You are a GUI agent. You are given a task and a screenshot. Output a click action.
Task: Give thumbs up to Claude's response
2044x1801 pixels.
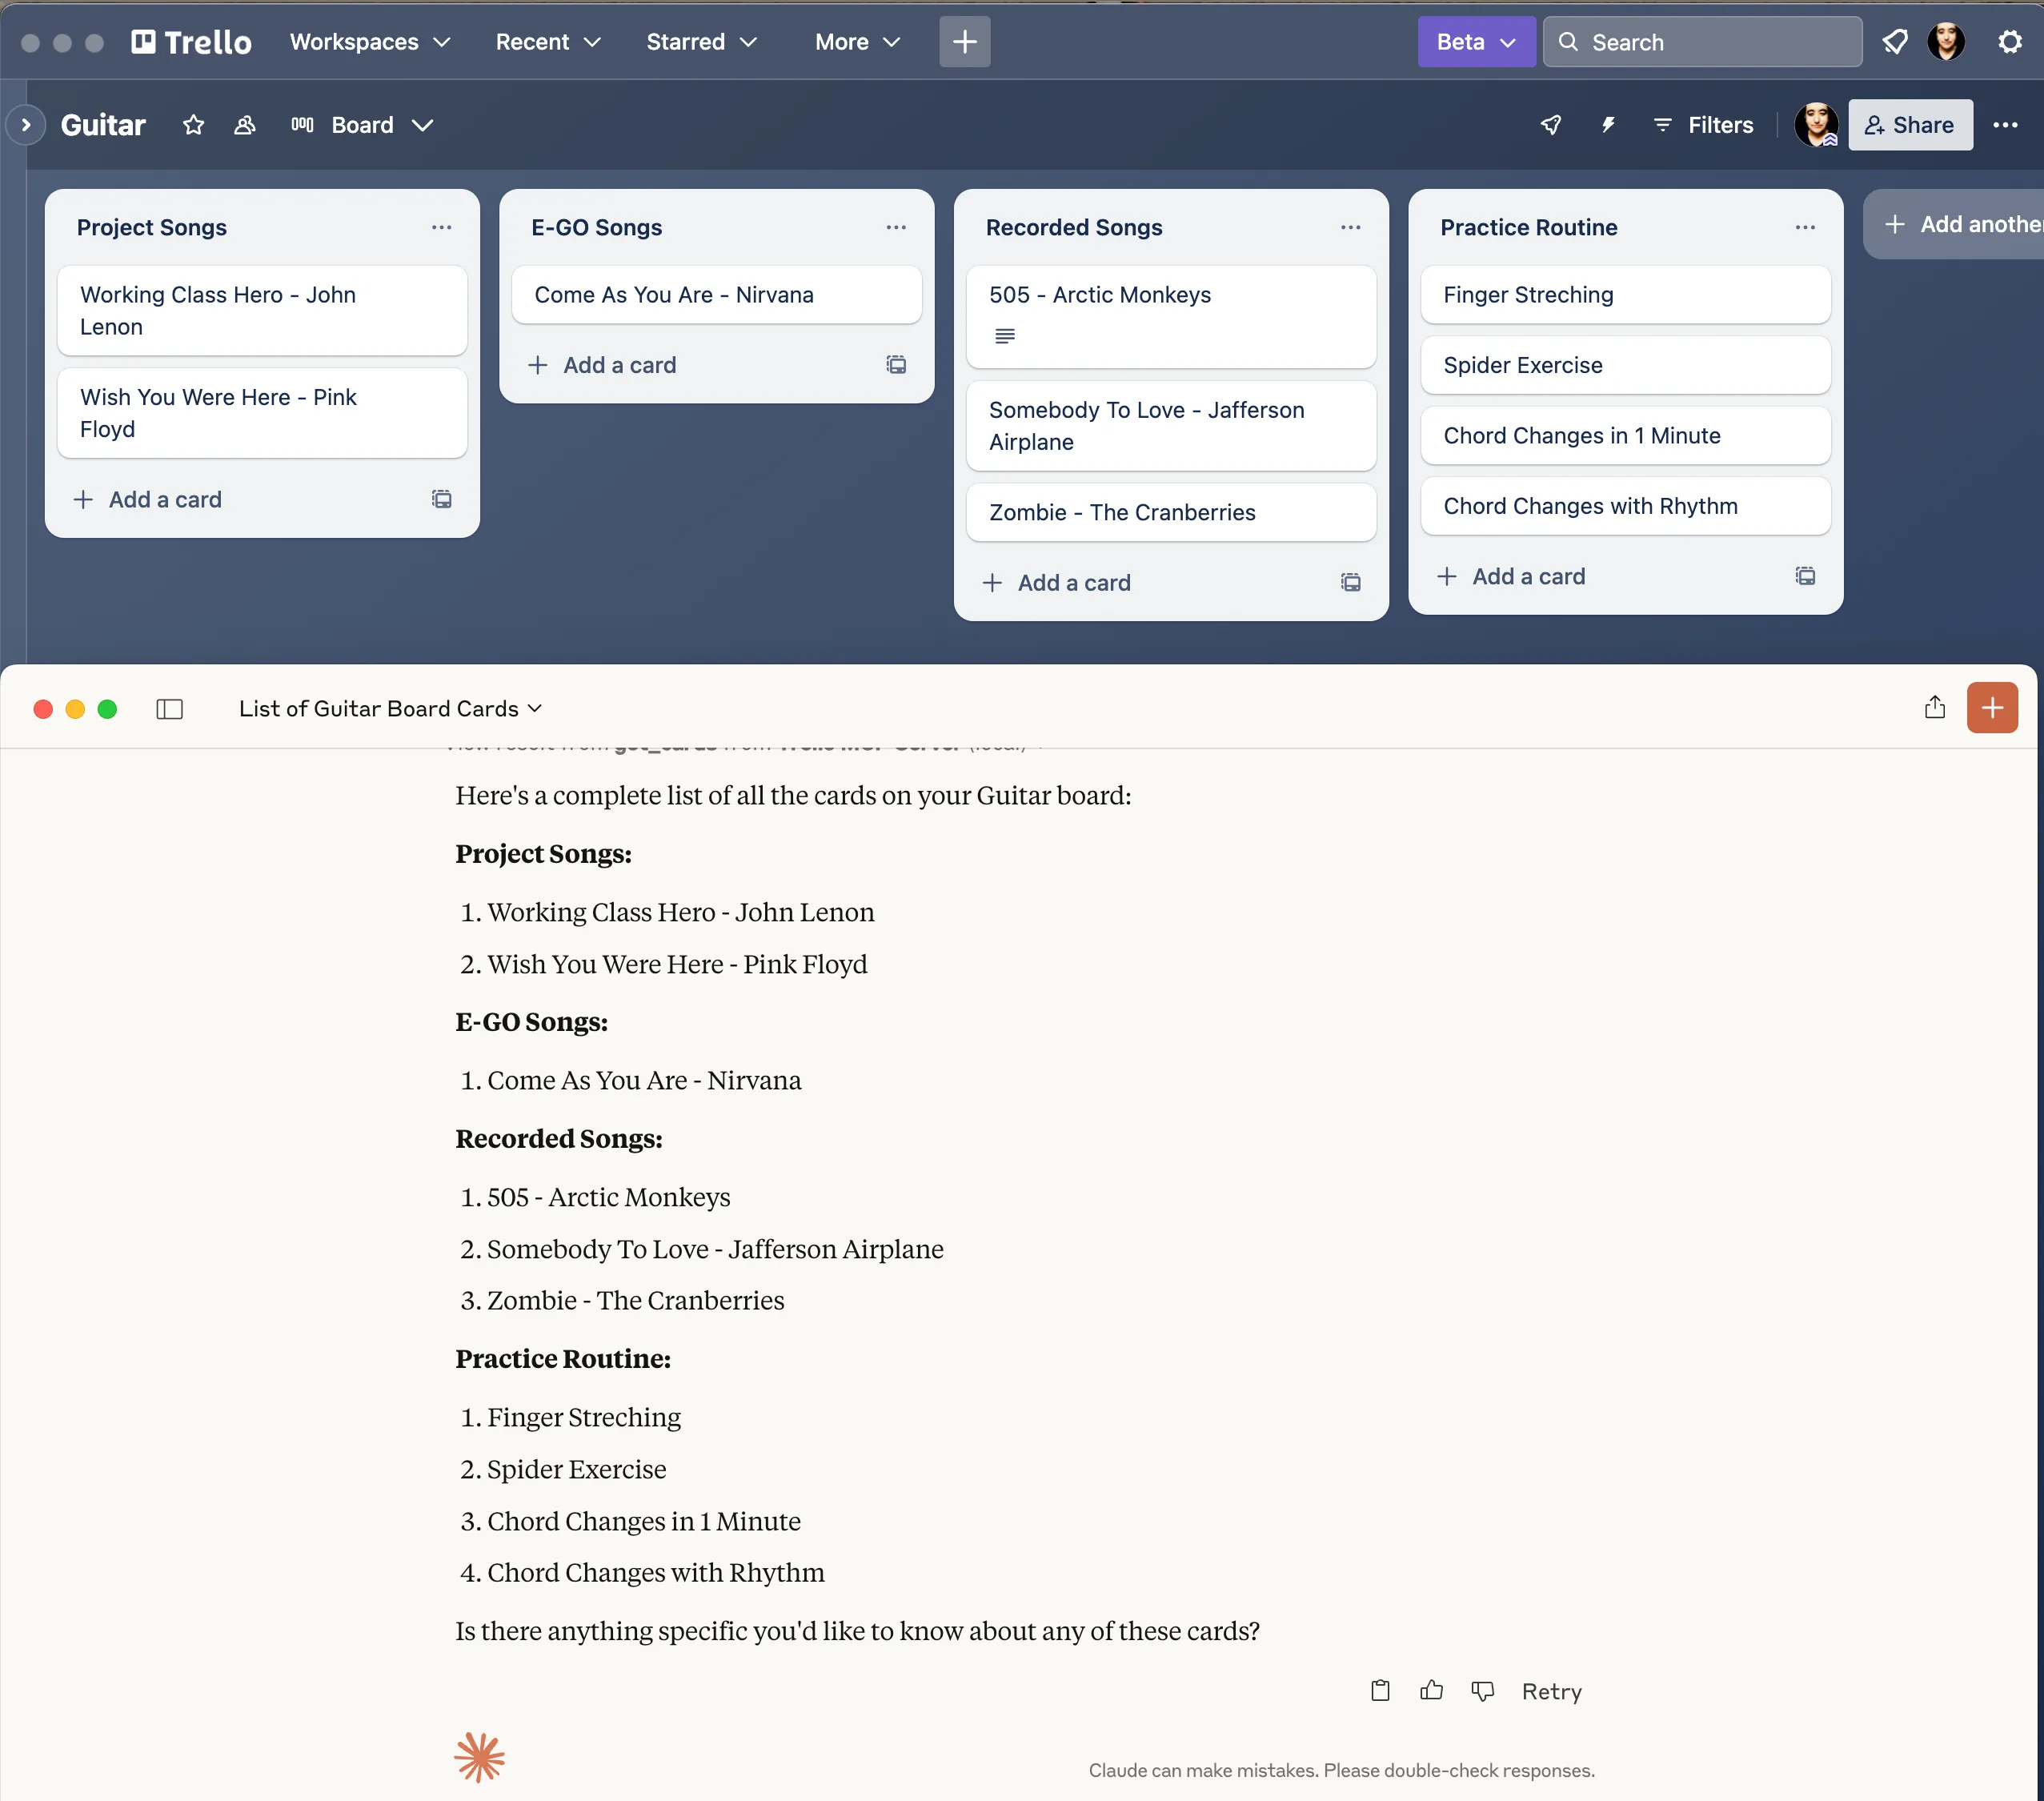(1431, 1691)
